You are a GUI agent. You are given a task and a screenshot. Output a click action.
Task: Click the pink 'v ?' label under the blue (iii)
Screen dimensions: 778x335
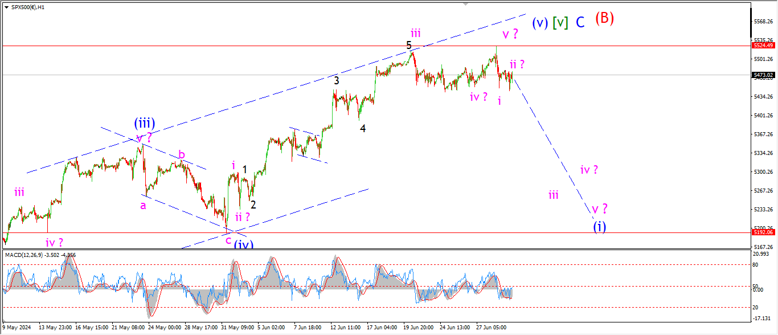pyautogui.click(x=145, y=137)
